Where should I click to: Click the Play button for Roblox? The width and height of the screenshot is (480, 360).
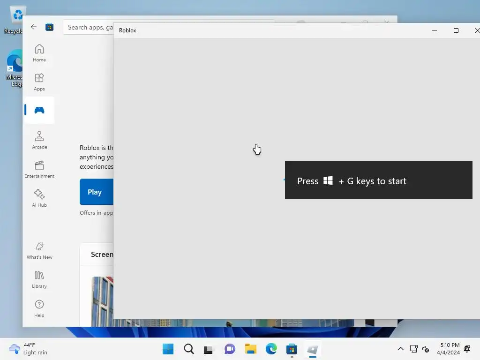click(x=97, y=192)
